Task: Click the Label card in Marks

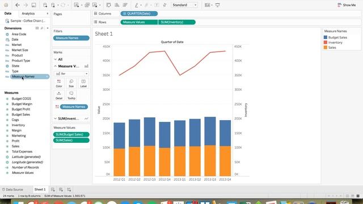Action: [x=83, y=83]
